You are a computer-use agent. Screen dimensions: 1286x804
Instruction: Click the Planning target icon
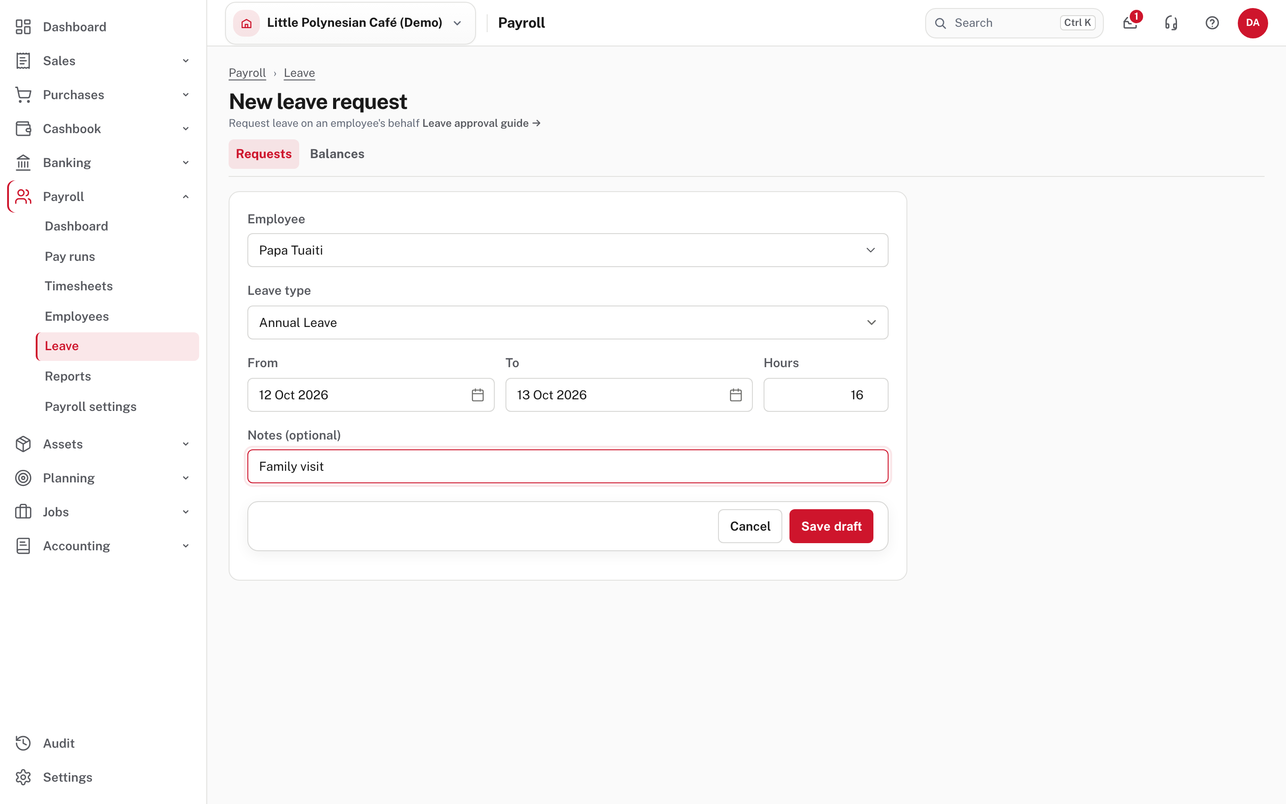(x=23, y=478)
